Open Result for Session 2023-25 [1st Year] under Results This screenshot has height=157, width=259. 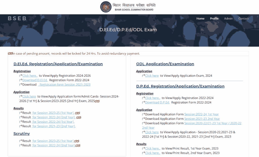[53, 113]
